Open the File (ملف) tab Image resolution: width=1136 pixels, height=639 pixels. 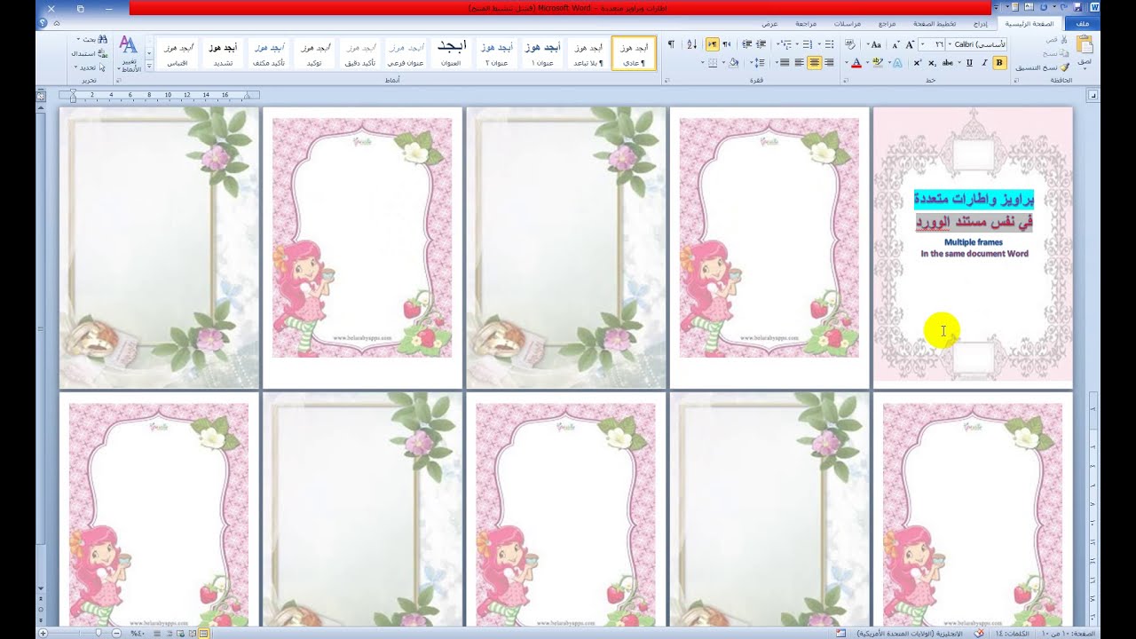[1082, 23]
